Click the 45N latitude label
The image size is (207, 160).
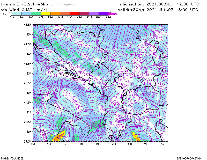(29, 34)
